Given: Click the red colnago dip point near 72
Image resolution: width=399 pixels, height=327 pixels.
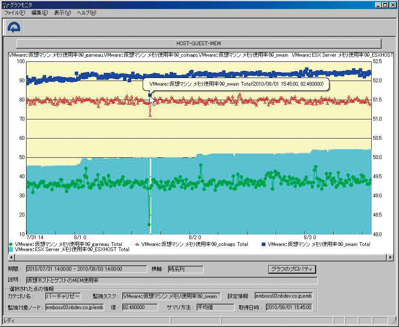Looking at the screenshot, I should pyautogui.click(x=150, y=115).
